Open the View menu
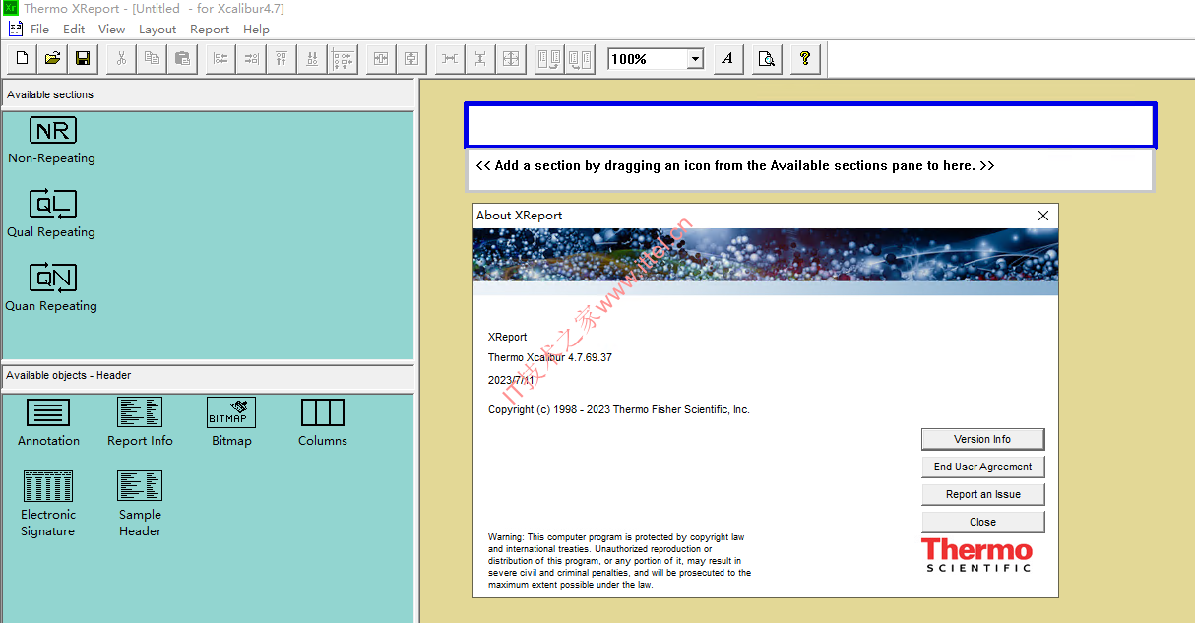1195x623 pixels. [x=112, y=30]
